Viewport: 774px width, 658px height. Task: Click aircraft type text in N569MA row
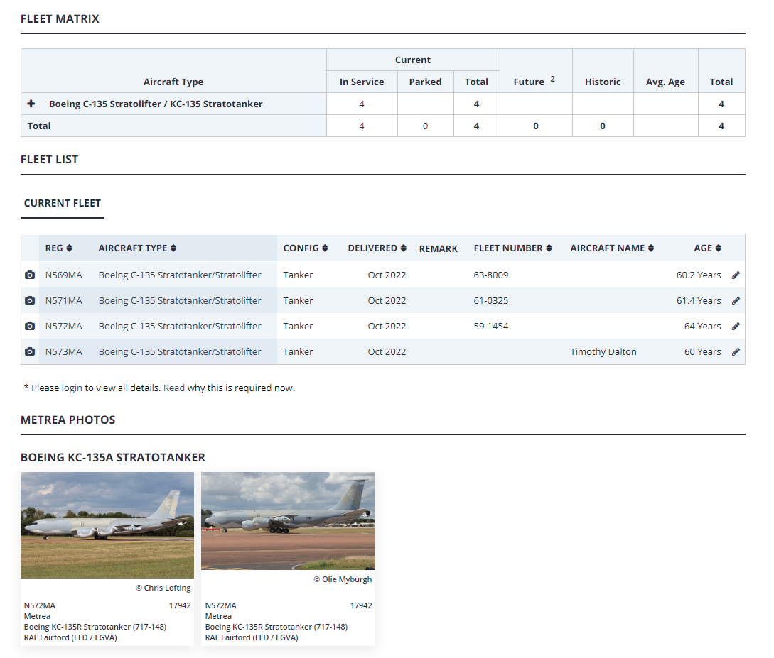click(180, 275)
